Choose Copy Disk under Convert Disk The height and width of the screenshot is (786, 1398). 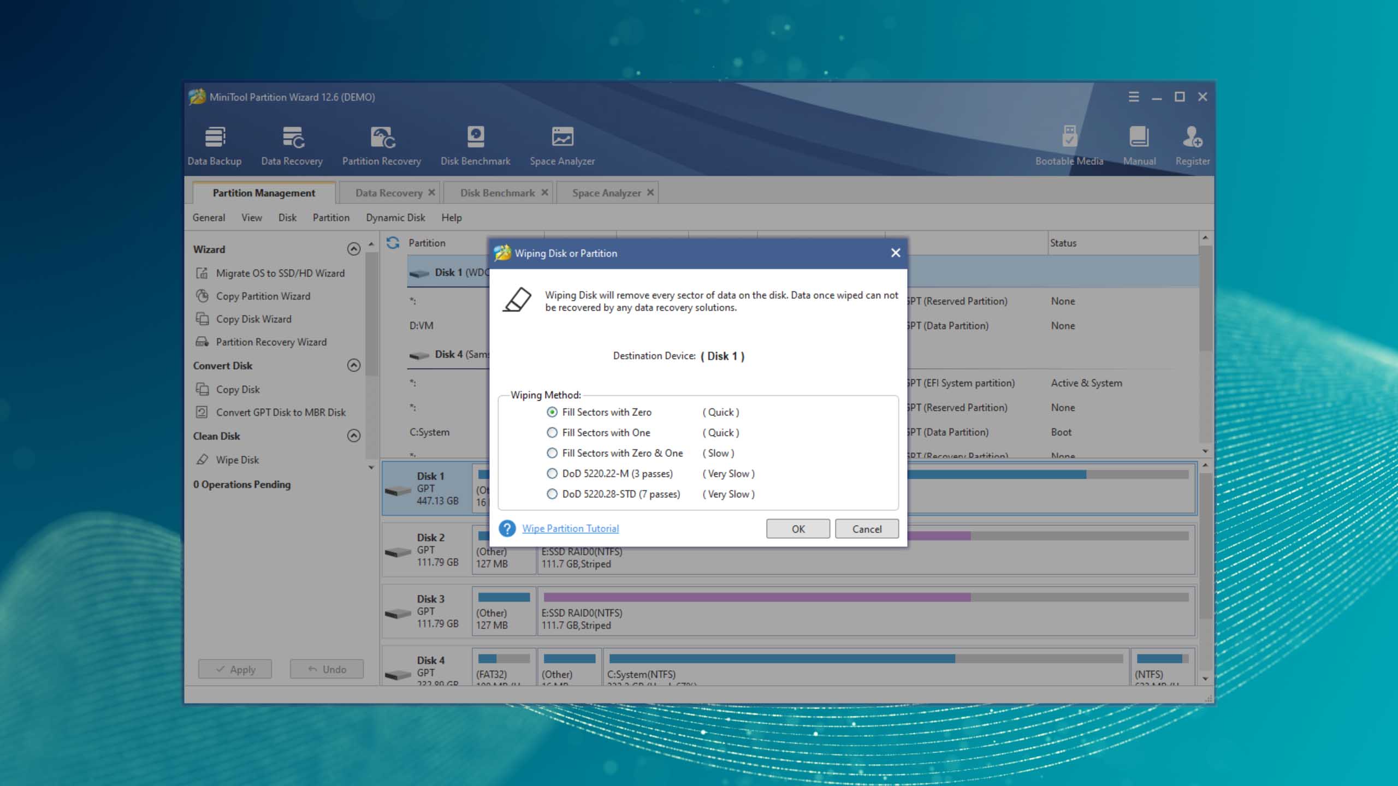point(228,389)
